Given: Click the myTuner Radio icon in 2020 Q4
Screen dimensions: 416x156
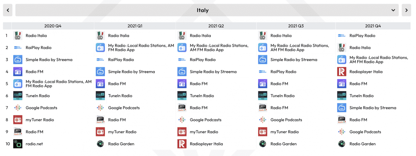Looking at the screenshot, I should point(18,120).
